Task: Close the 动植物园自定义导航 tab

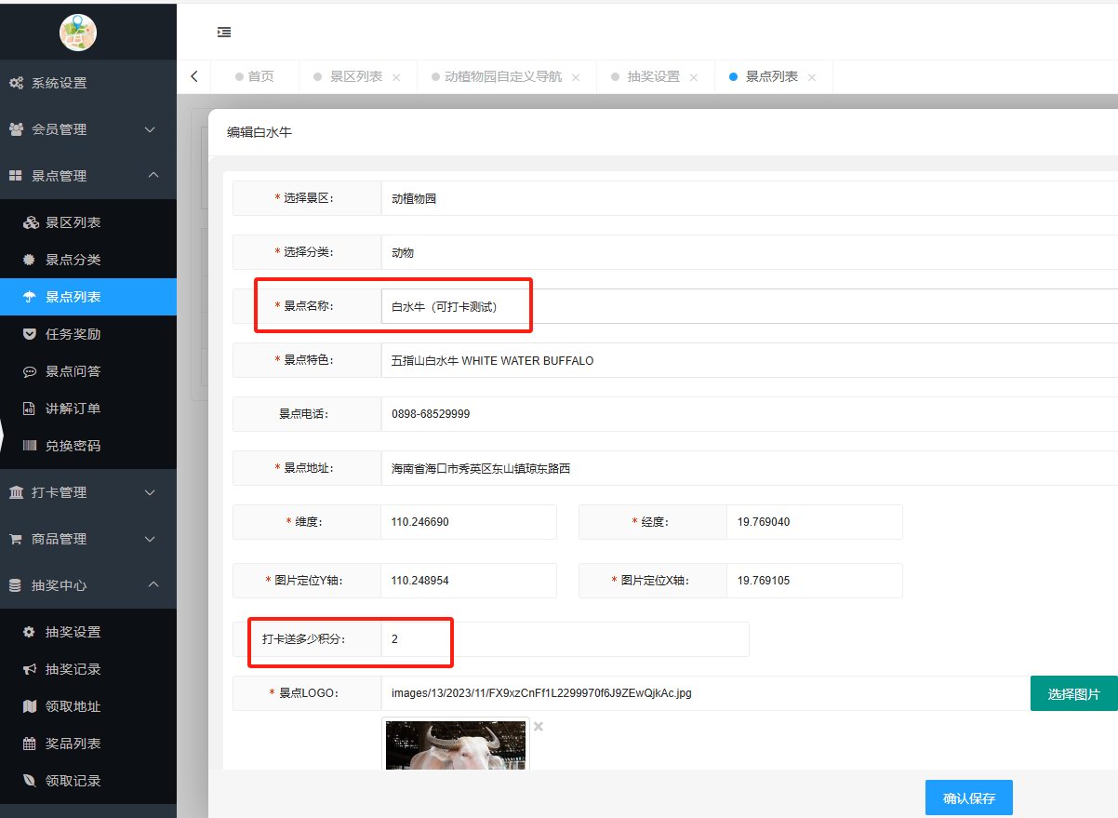Action: click(x=576, y=77)
